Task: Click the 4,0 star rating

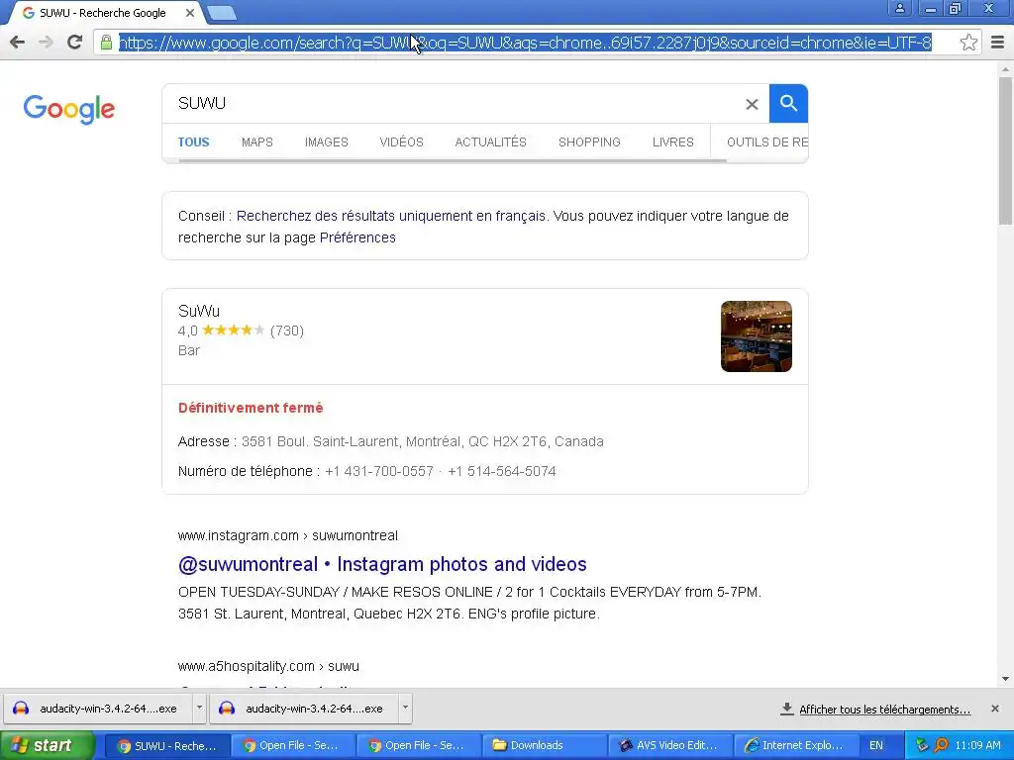Action: pyautogui.click(x=221, y=331)
